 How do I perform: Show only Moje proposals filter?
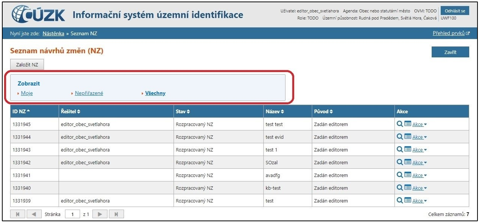27,93
